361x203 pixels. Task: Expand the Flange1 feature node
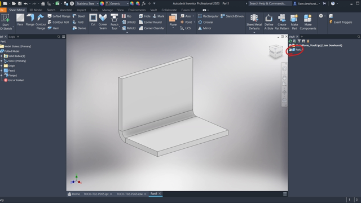(x=2, y=75)
